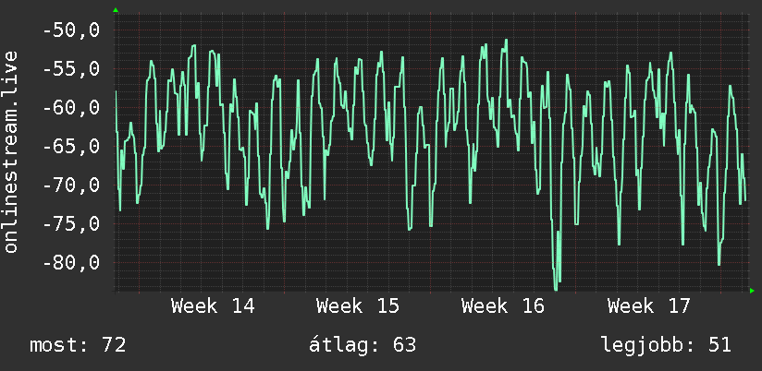
Task: Click the -60,0 y-axis label
Action: coord(71,108)
